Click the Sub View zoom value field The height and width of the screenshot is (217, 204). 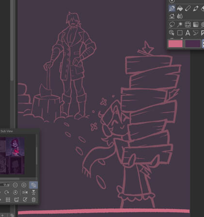(5, 185)
